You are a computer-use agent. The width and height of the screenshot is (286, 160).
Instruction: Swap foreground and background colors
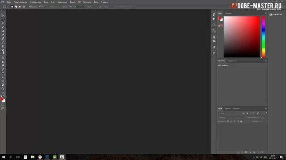tap(4, 96)
